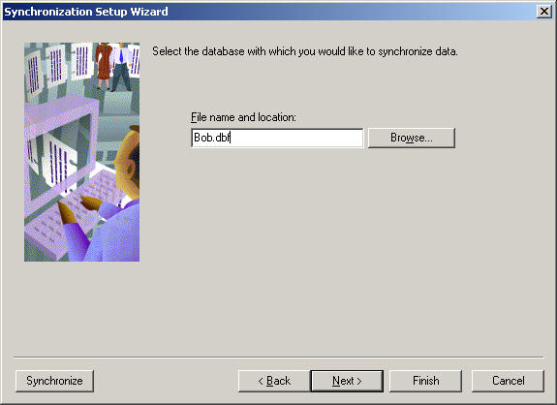
Task: Click the Synchronization Setup Wizard title bar
Action: pos(270,12)
